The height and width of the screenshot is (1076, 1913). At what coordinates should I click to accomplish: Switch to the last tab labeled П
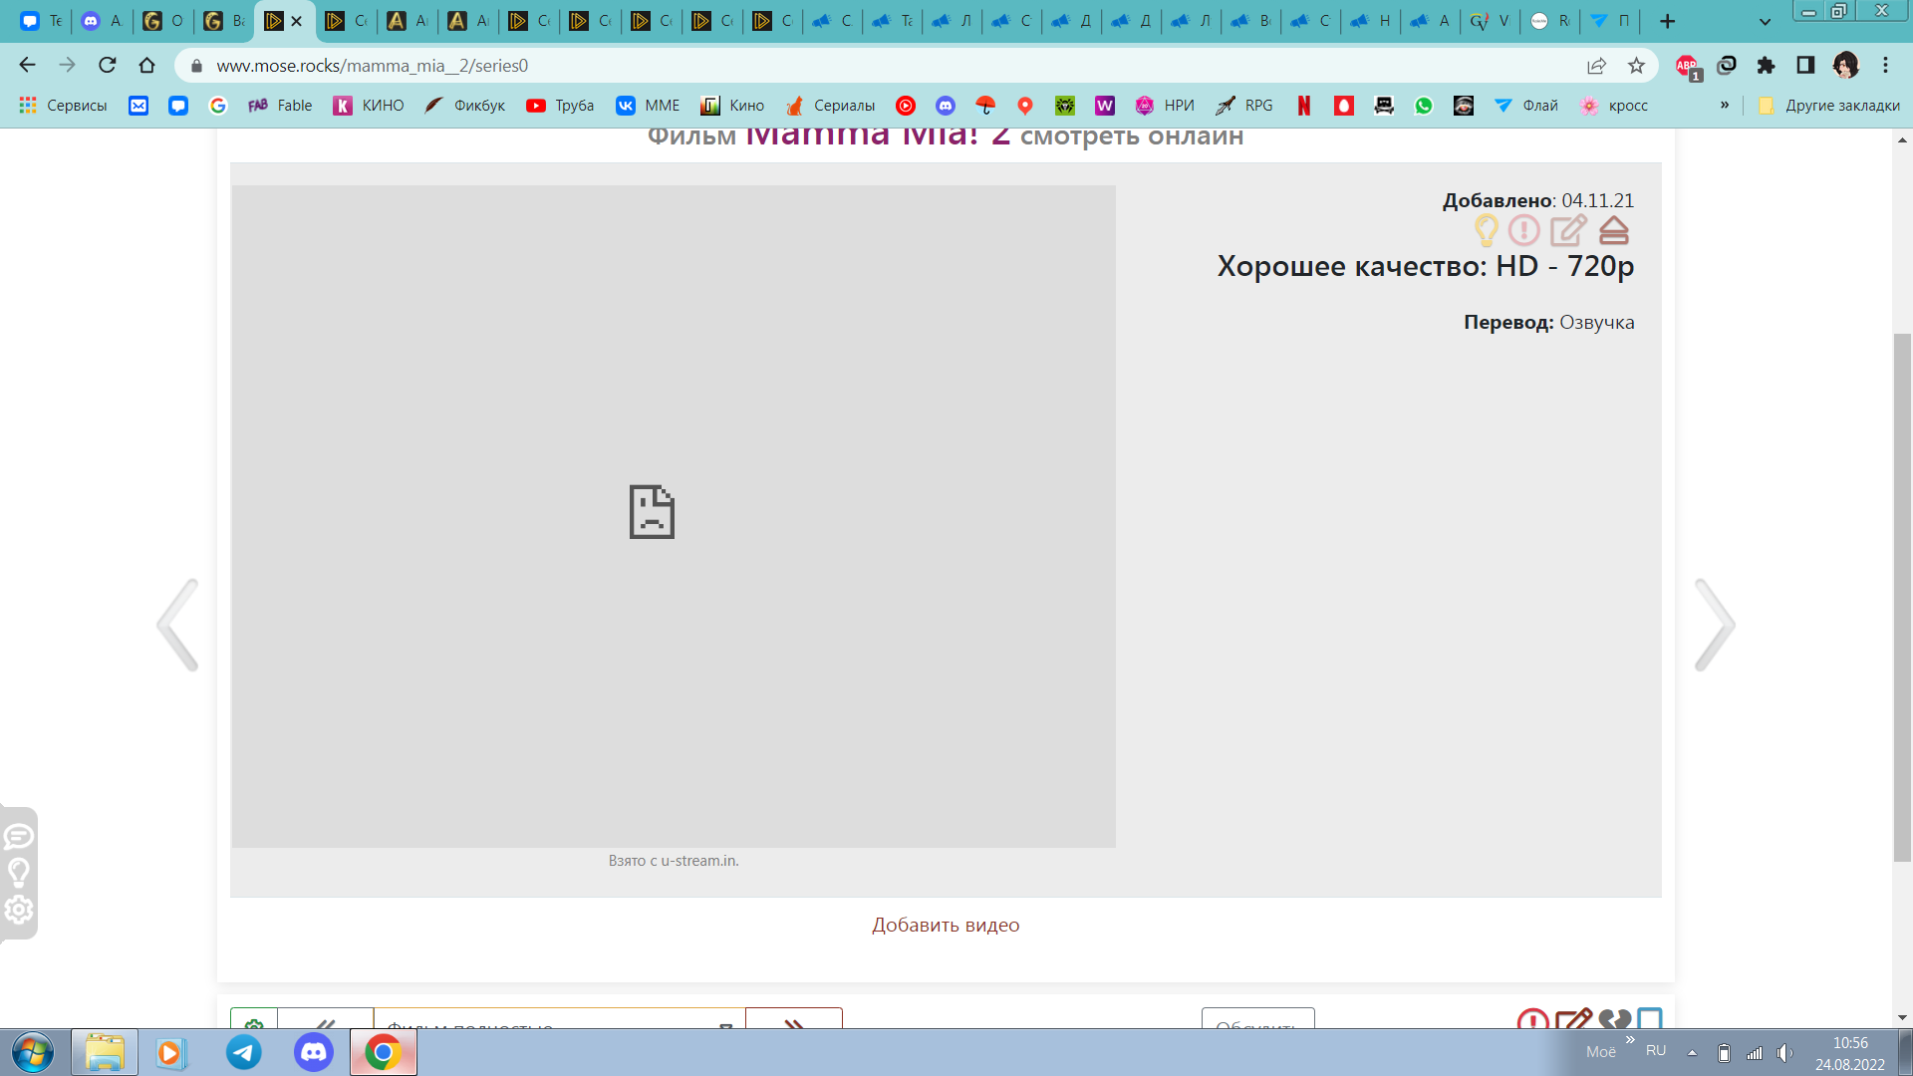pyautogui.click(x=1609, y=21)
